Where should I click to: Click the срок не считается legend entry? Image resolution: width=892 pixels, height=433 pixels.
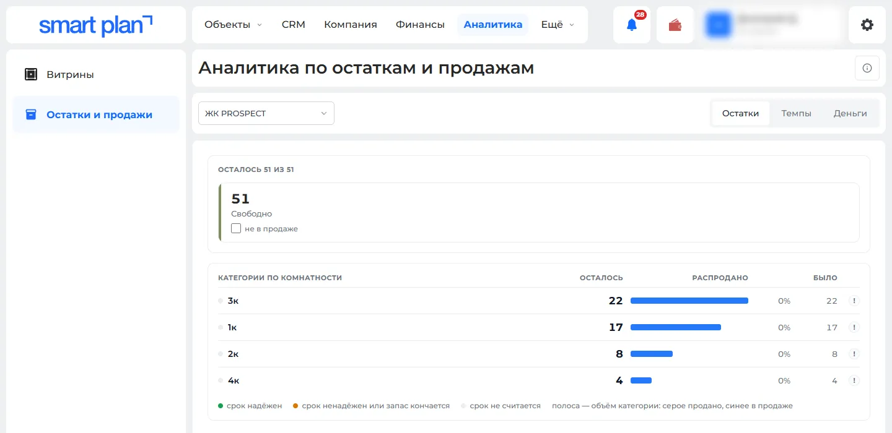[501, 406]
